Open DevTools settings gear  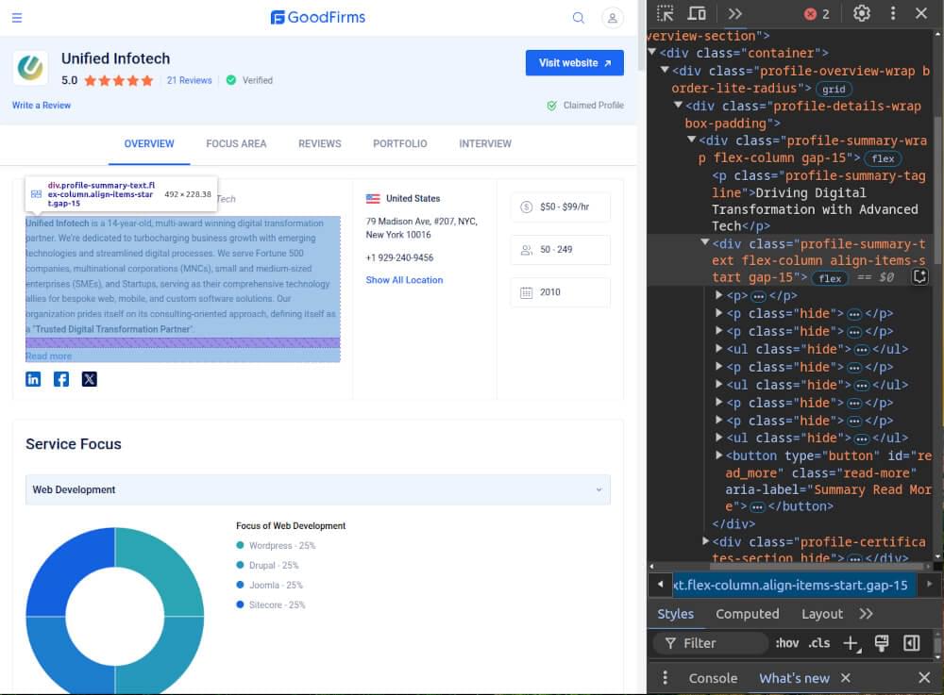(861, 13)
